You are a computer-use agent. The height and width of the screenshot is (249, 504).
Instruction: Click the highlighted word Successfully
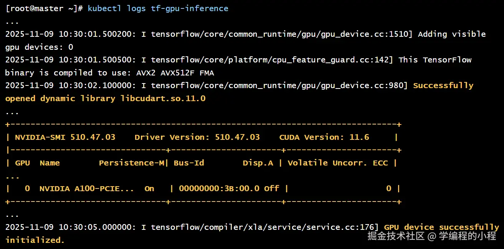point(443,85)
